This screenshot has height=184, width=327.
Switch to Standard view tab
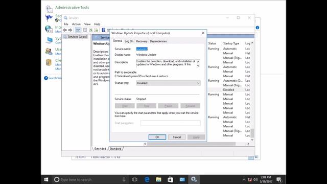pos(115,149)
